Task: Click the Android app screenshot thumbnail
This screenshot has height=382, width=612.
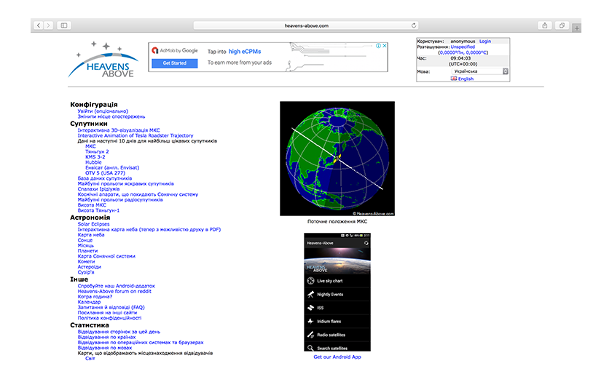Action: 337,291
